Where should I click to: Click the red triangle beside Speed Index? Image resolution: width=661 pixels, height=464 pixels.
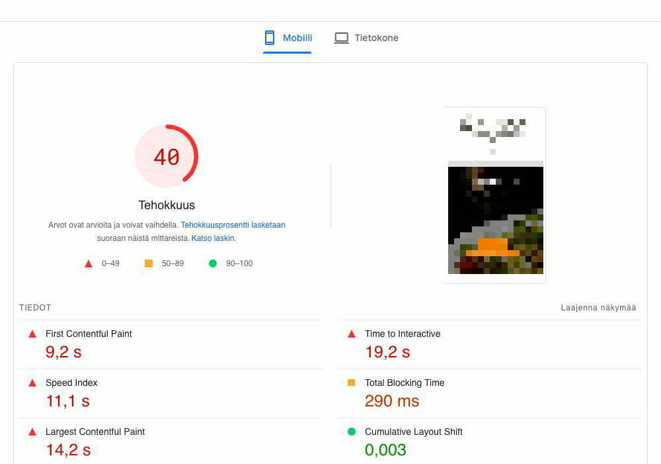32,383
